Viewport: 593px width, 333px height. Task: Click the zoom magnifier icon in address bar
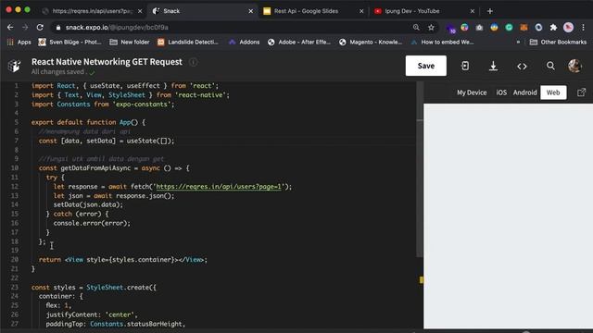[416, 27]
